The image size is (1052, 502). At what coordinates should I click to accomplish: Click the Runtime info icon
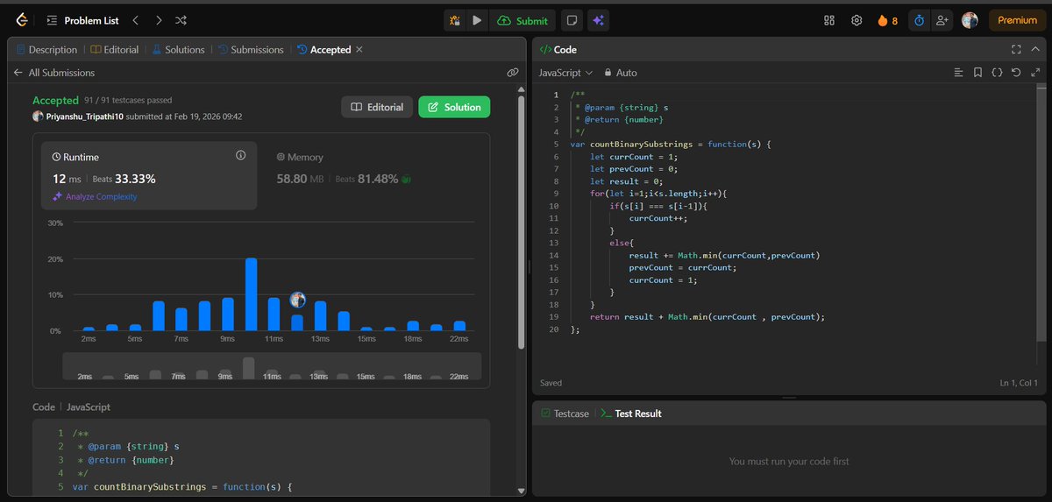tap(240, 155)
